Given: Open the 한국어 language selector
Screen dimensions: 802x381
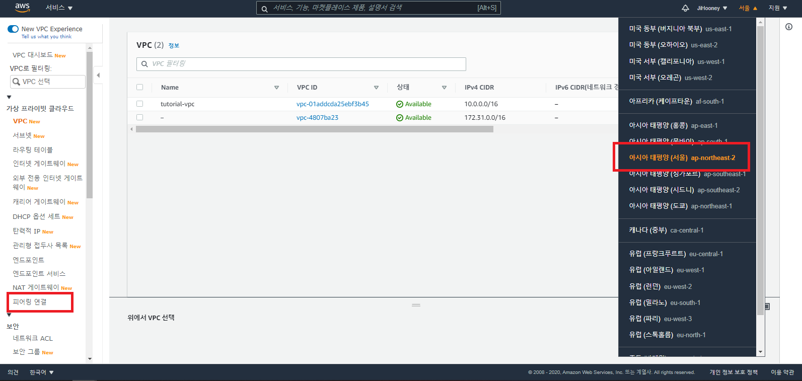Looking at the screenshot, I should tap(42, 372).
